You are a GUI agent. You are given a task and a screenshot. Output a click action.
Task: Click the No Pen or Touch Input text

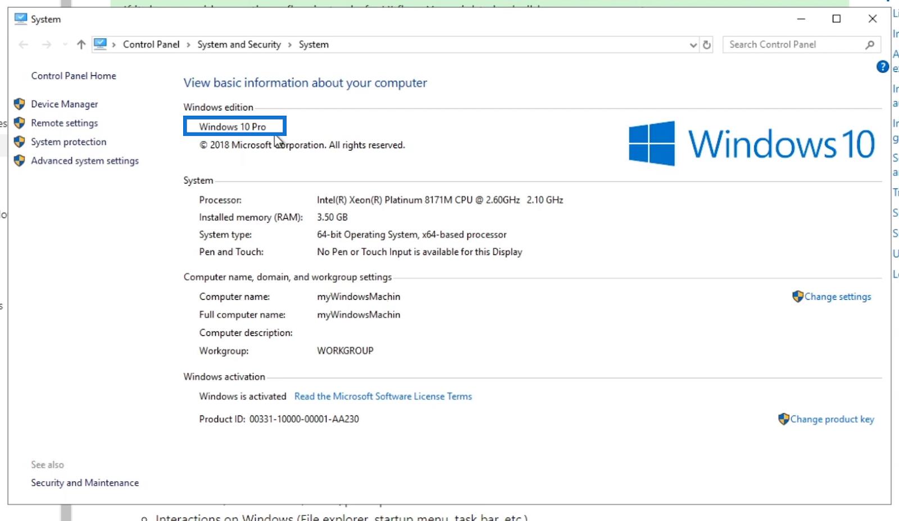click(420, 252)
